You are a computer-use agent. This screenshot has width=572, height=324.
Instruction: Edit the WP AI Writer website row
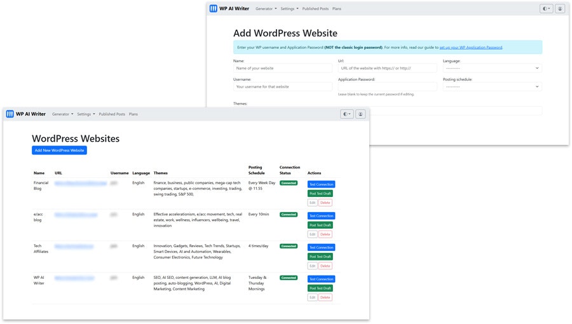click(x=312, y=297)
